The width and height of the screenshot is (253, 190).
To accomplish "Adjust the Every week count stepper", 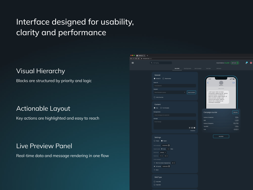I will tap(168, 149).
